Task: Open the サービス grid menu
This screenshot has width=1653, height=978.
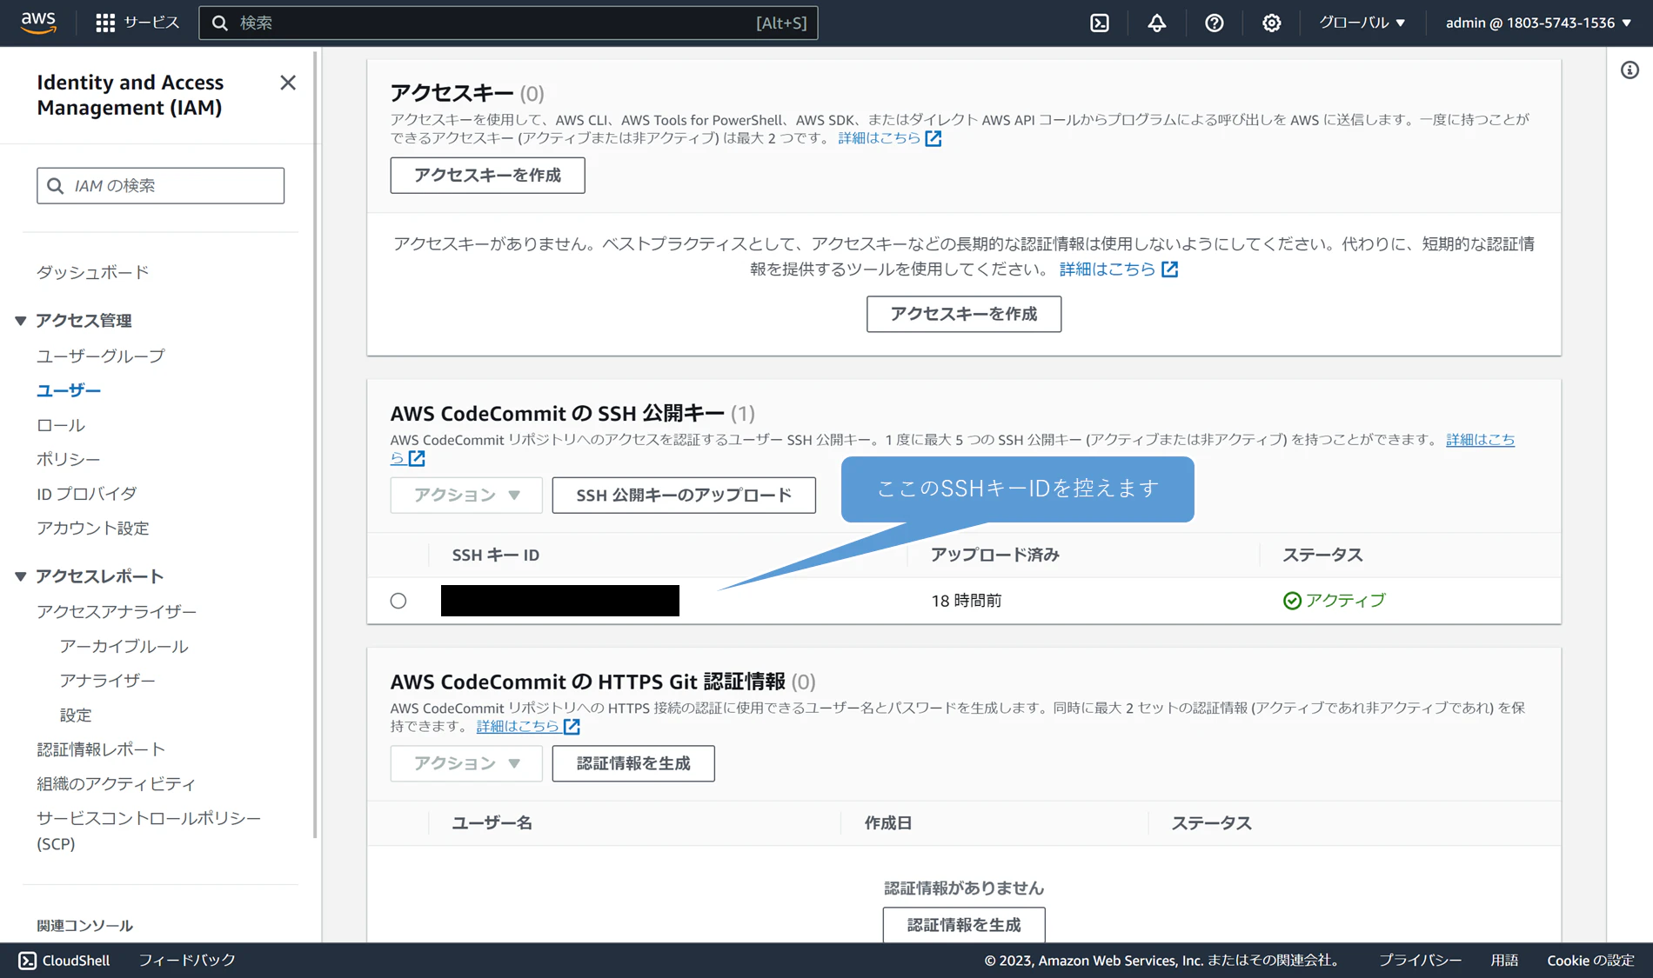Action: point(137,23)
